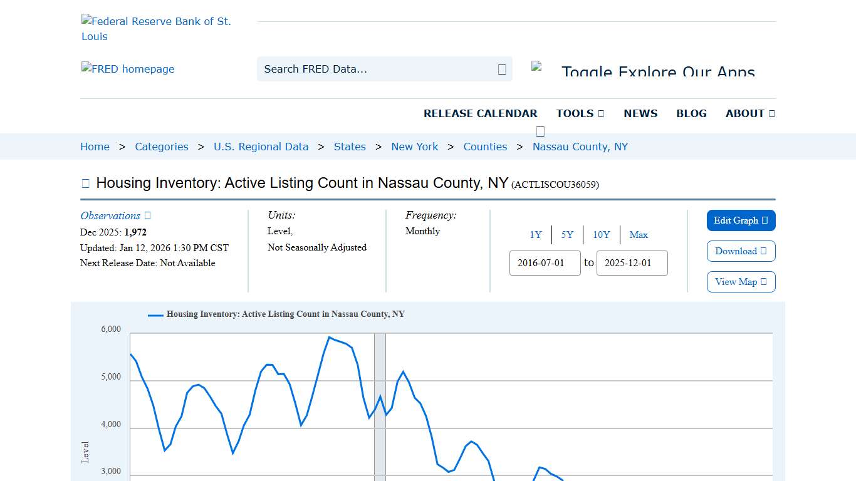Click the Federal Reserve Bank of St. Louis logo
Viewport: 856px width, 481px height.
[x=156, y=28]
